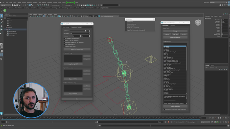230x129 pixels.
Task: Click the component list search field
Action: click(175, 44)
